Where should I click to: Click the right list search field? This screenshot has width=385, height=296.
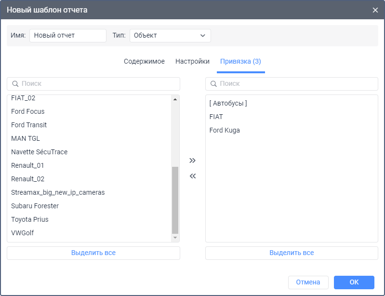(x=292, y=83)
